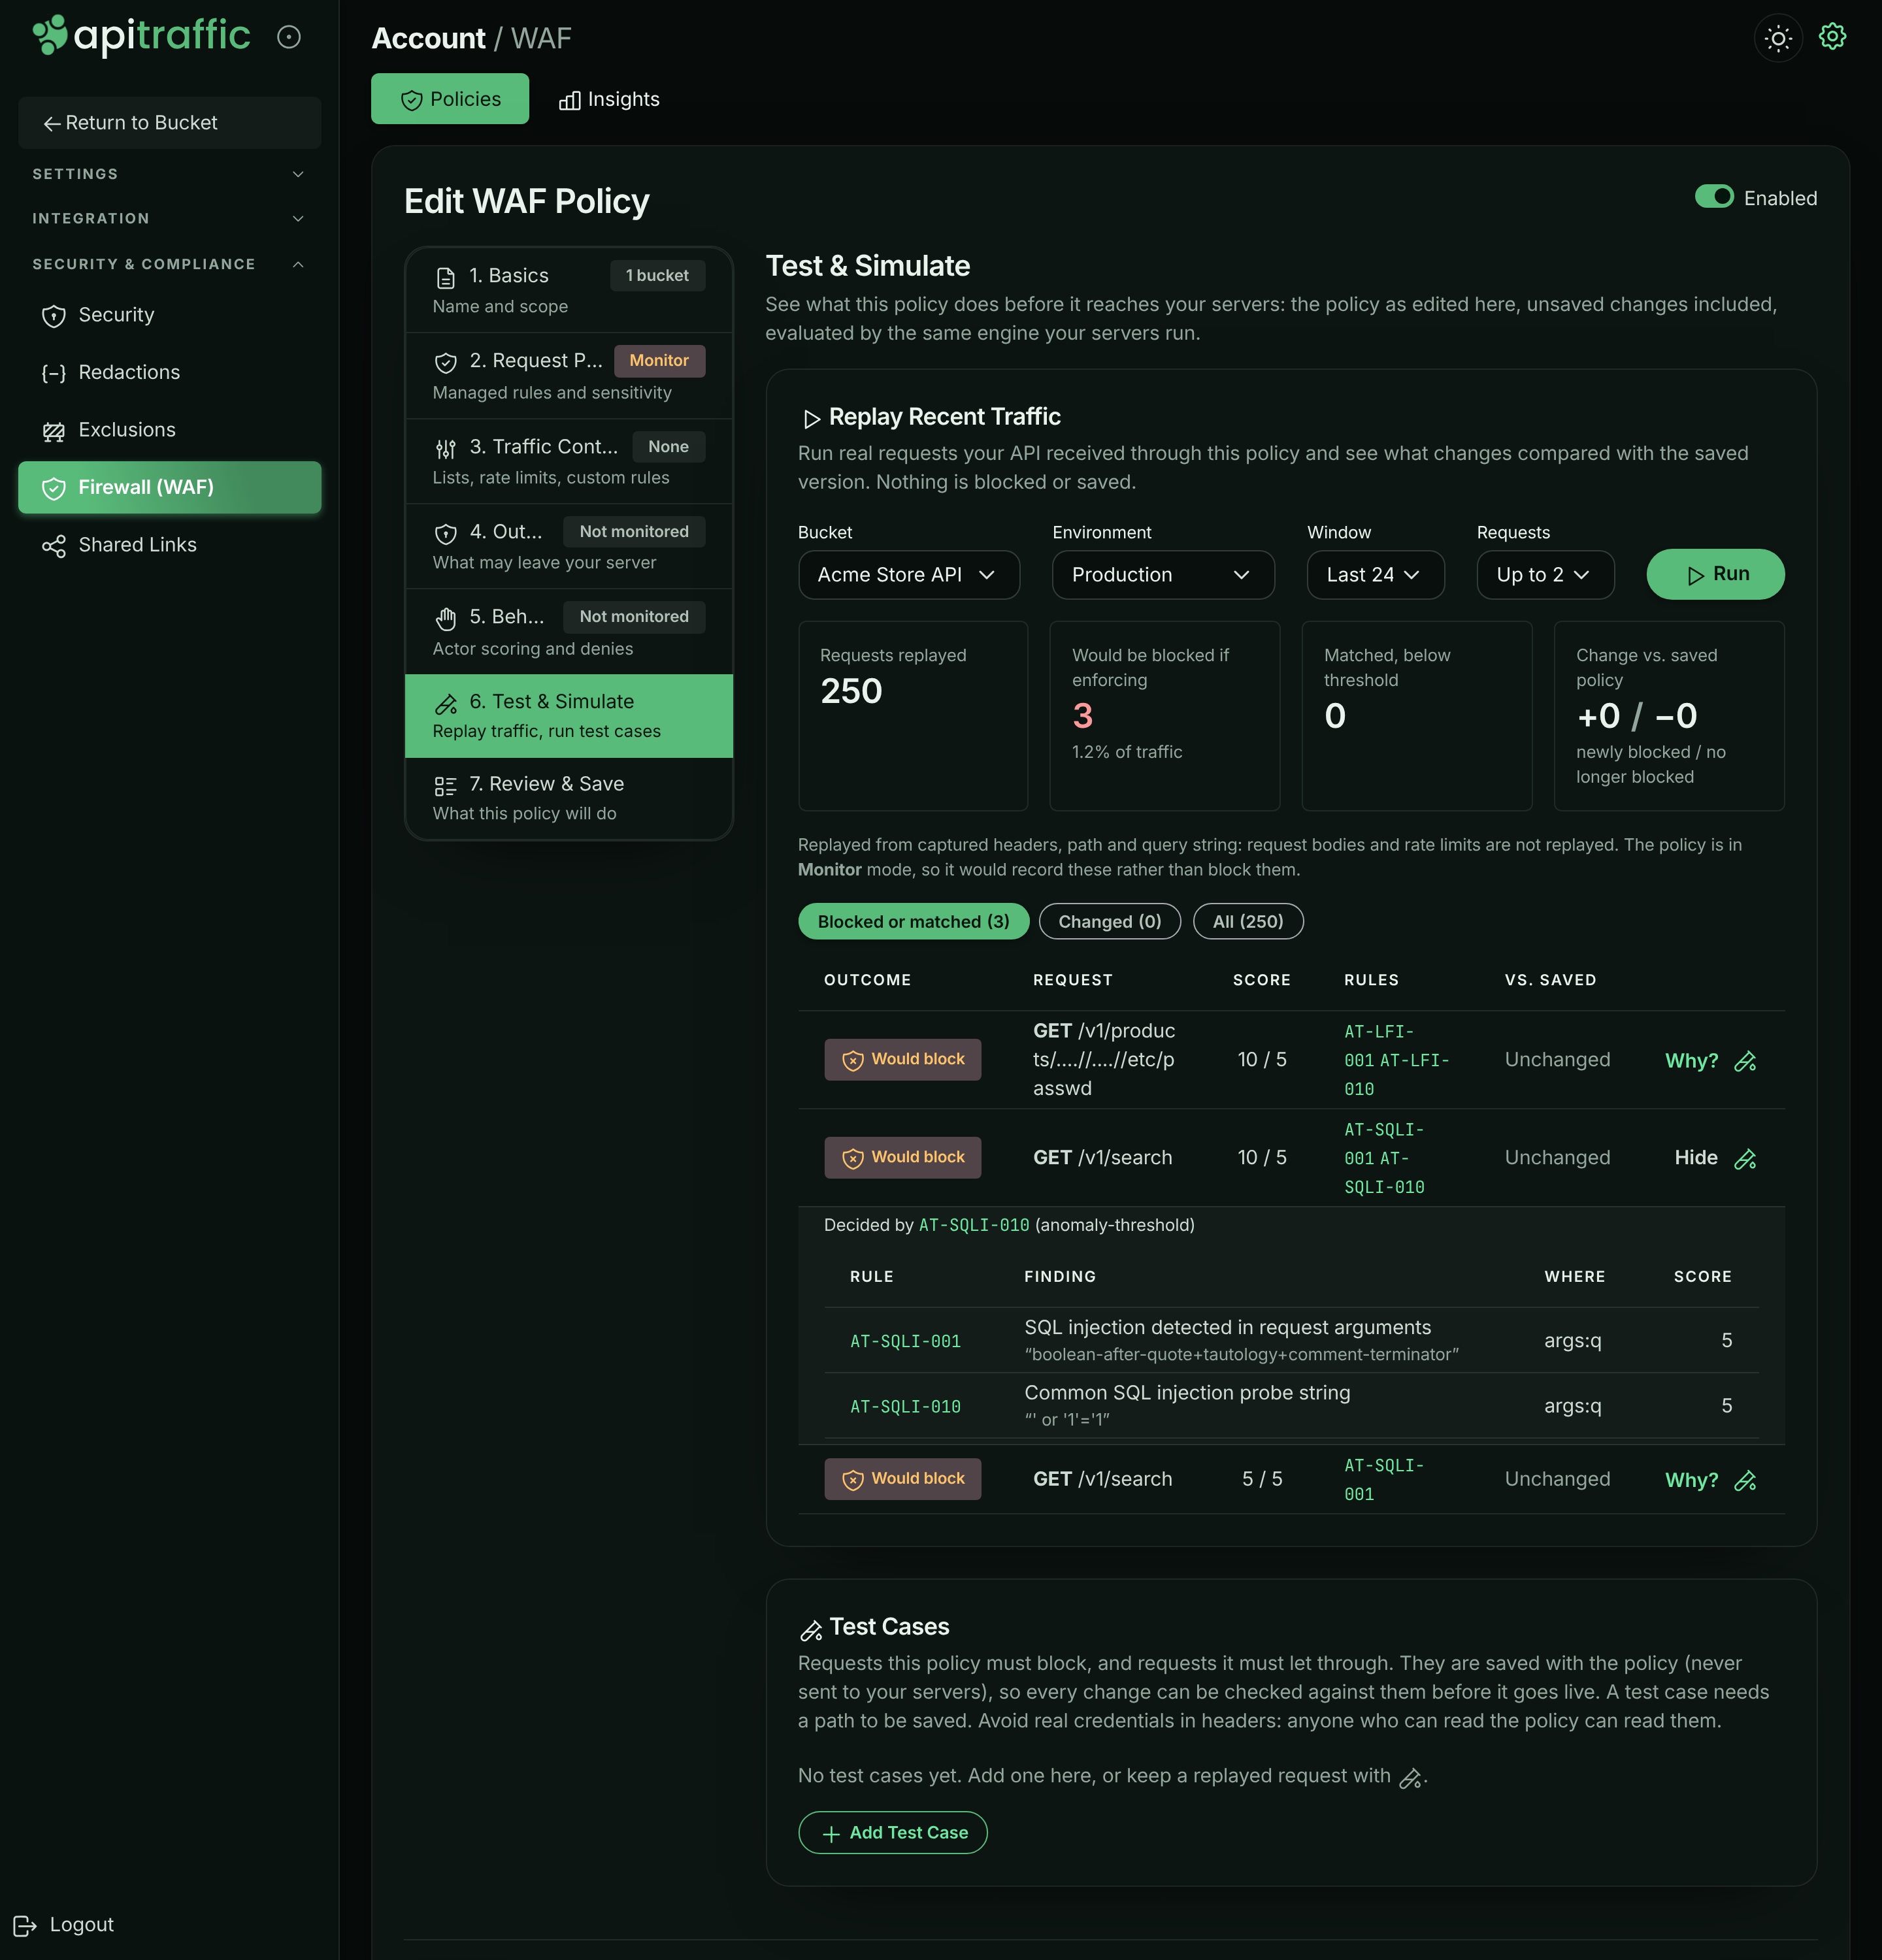Image resolution: width=1882 pixels, height=1960 pixels.
Task: Open Redactions in sidebar
Action: [169, 373]
